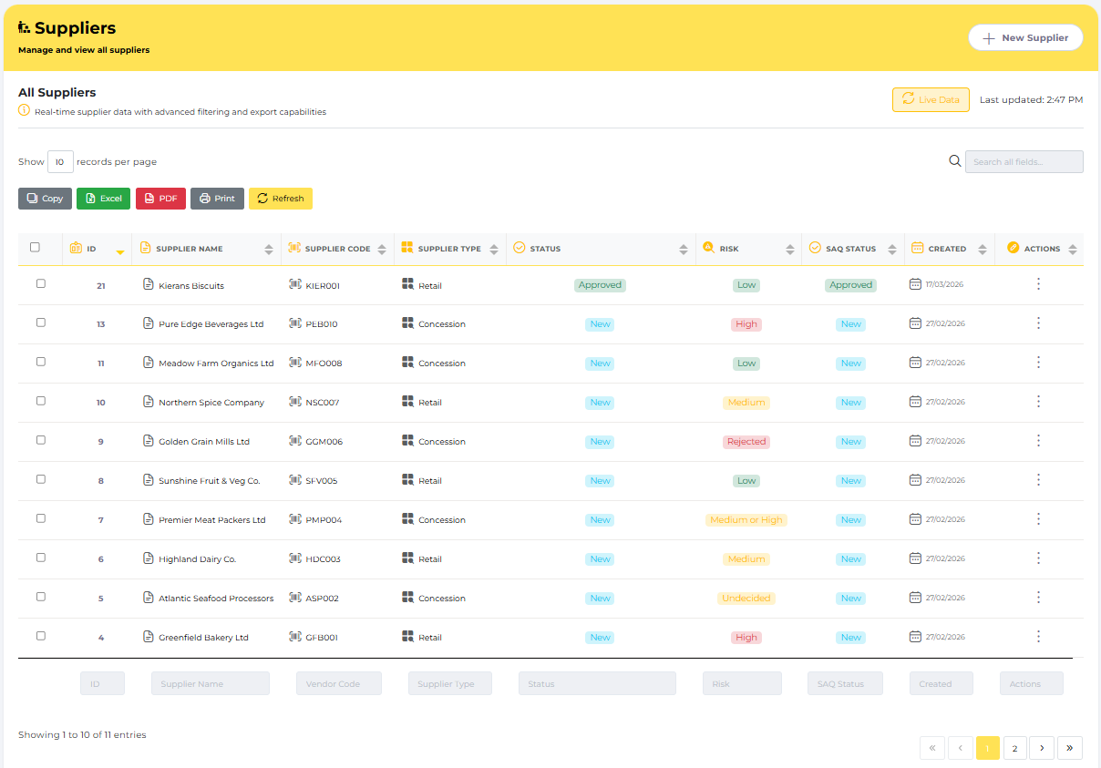Sort by the Created date column
This screenshot has height=768, width=1101.
pyautogui.click(x=947, y=249)
